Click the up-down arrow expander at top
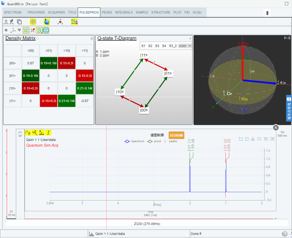Screen dimensions: 292x238 (x=267, y=13)
